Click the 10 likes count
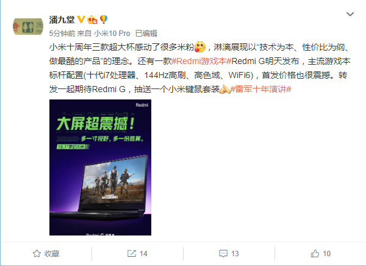The image size is (366, 266). click(x=326, y=254)
